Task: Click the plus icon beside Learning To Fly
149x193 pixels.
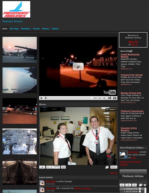Action: point(140,189)
